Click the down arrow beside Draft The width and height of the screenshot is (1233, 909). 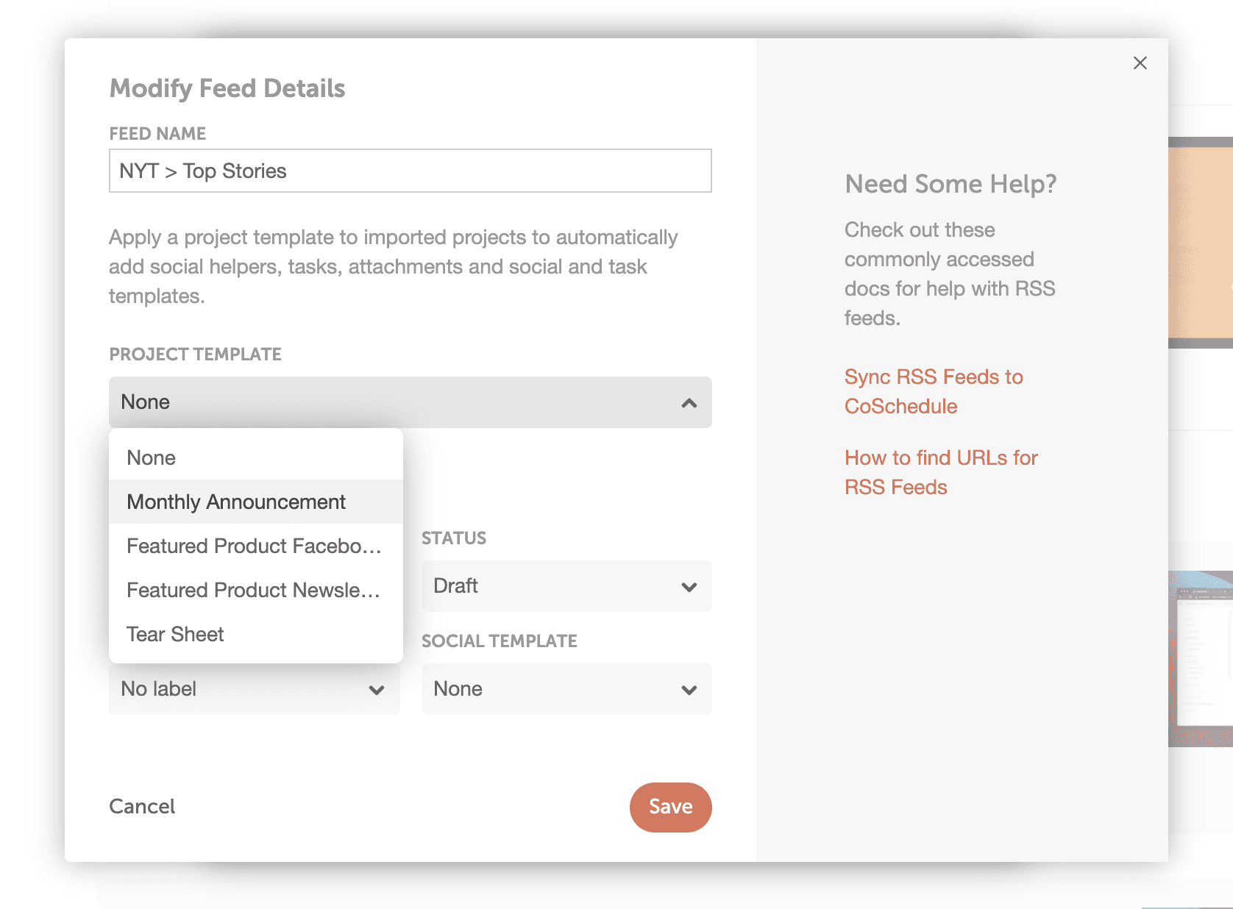click(x=689, y=587)
